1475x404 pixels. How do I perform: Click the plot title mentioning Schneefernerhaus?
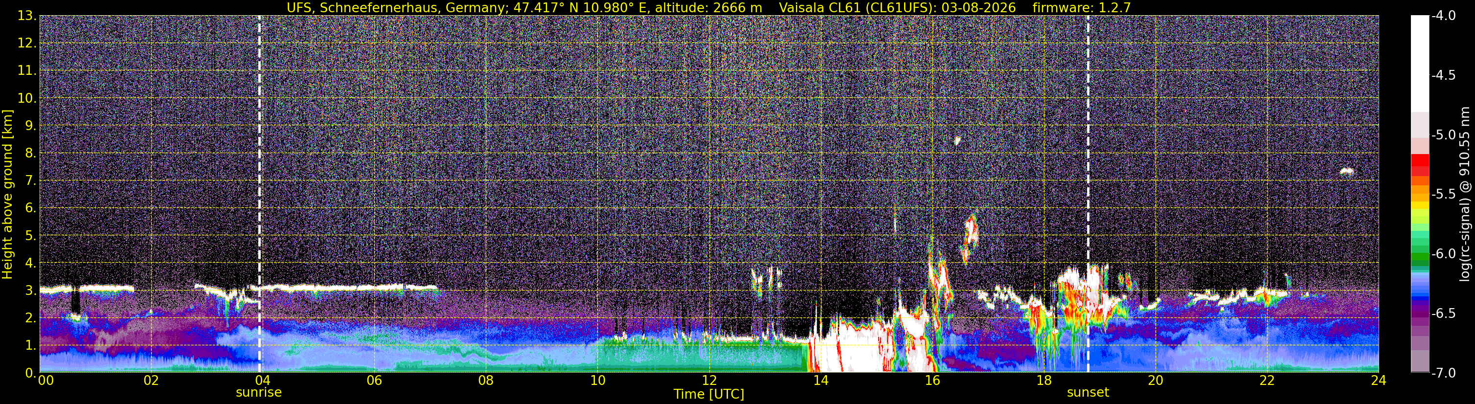[x=524, y=7]
